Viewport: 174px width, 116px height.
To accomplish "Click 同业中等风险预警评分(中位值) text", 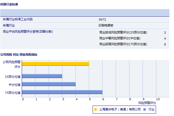I will point(120,38).
